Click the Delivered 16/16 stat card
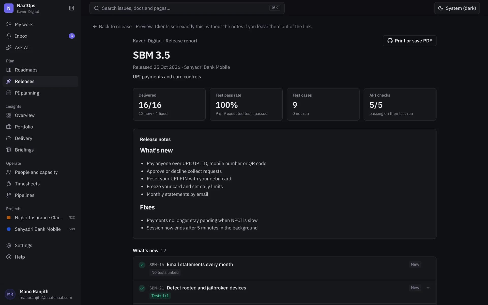Screen dimensions: 488x305 pos(169,104)
